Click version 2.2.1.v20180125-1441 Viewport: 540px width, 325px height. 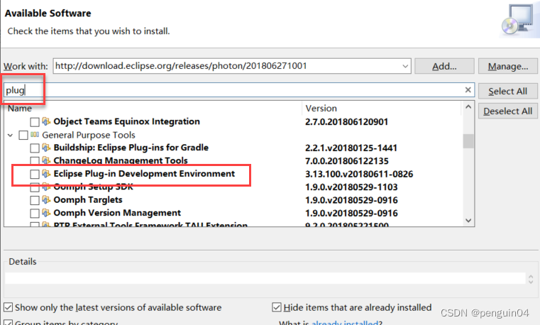pyautogui.click(x=351, y=148)
